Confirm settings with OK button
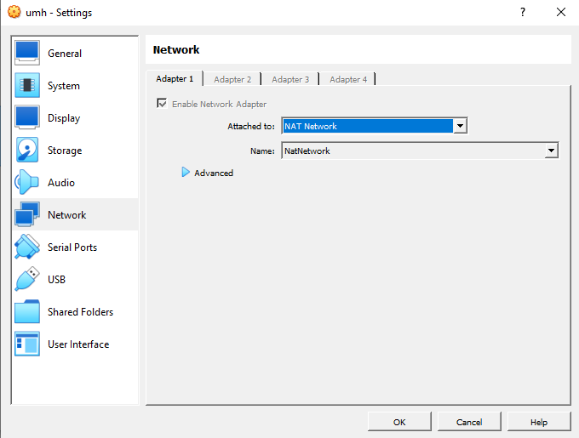579x438 pixels. coord(399,422)
